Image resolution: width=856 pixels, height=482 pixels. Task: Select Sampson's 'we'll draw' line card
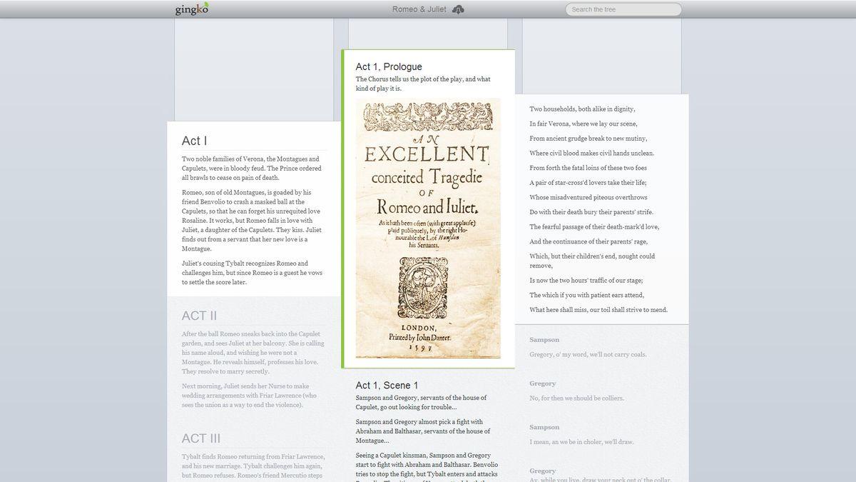click(601, 435)
